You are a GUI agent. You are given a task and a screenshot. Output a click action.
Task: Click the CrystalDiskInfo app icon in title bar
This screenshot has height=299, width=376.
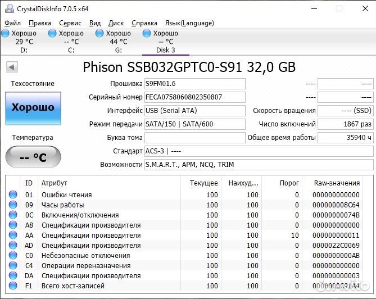pyautogui.click(x=10, y=9)
